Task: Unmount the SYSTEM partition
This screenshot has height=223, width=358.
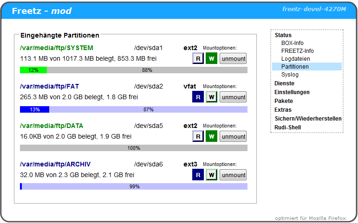Action: tap(233, 58)
